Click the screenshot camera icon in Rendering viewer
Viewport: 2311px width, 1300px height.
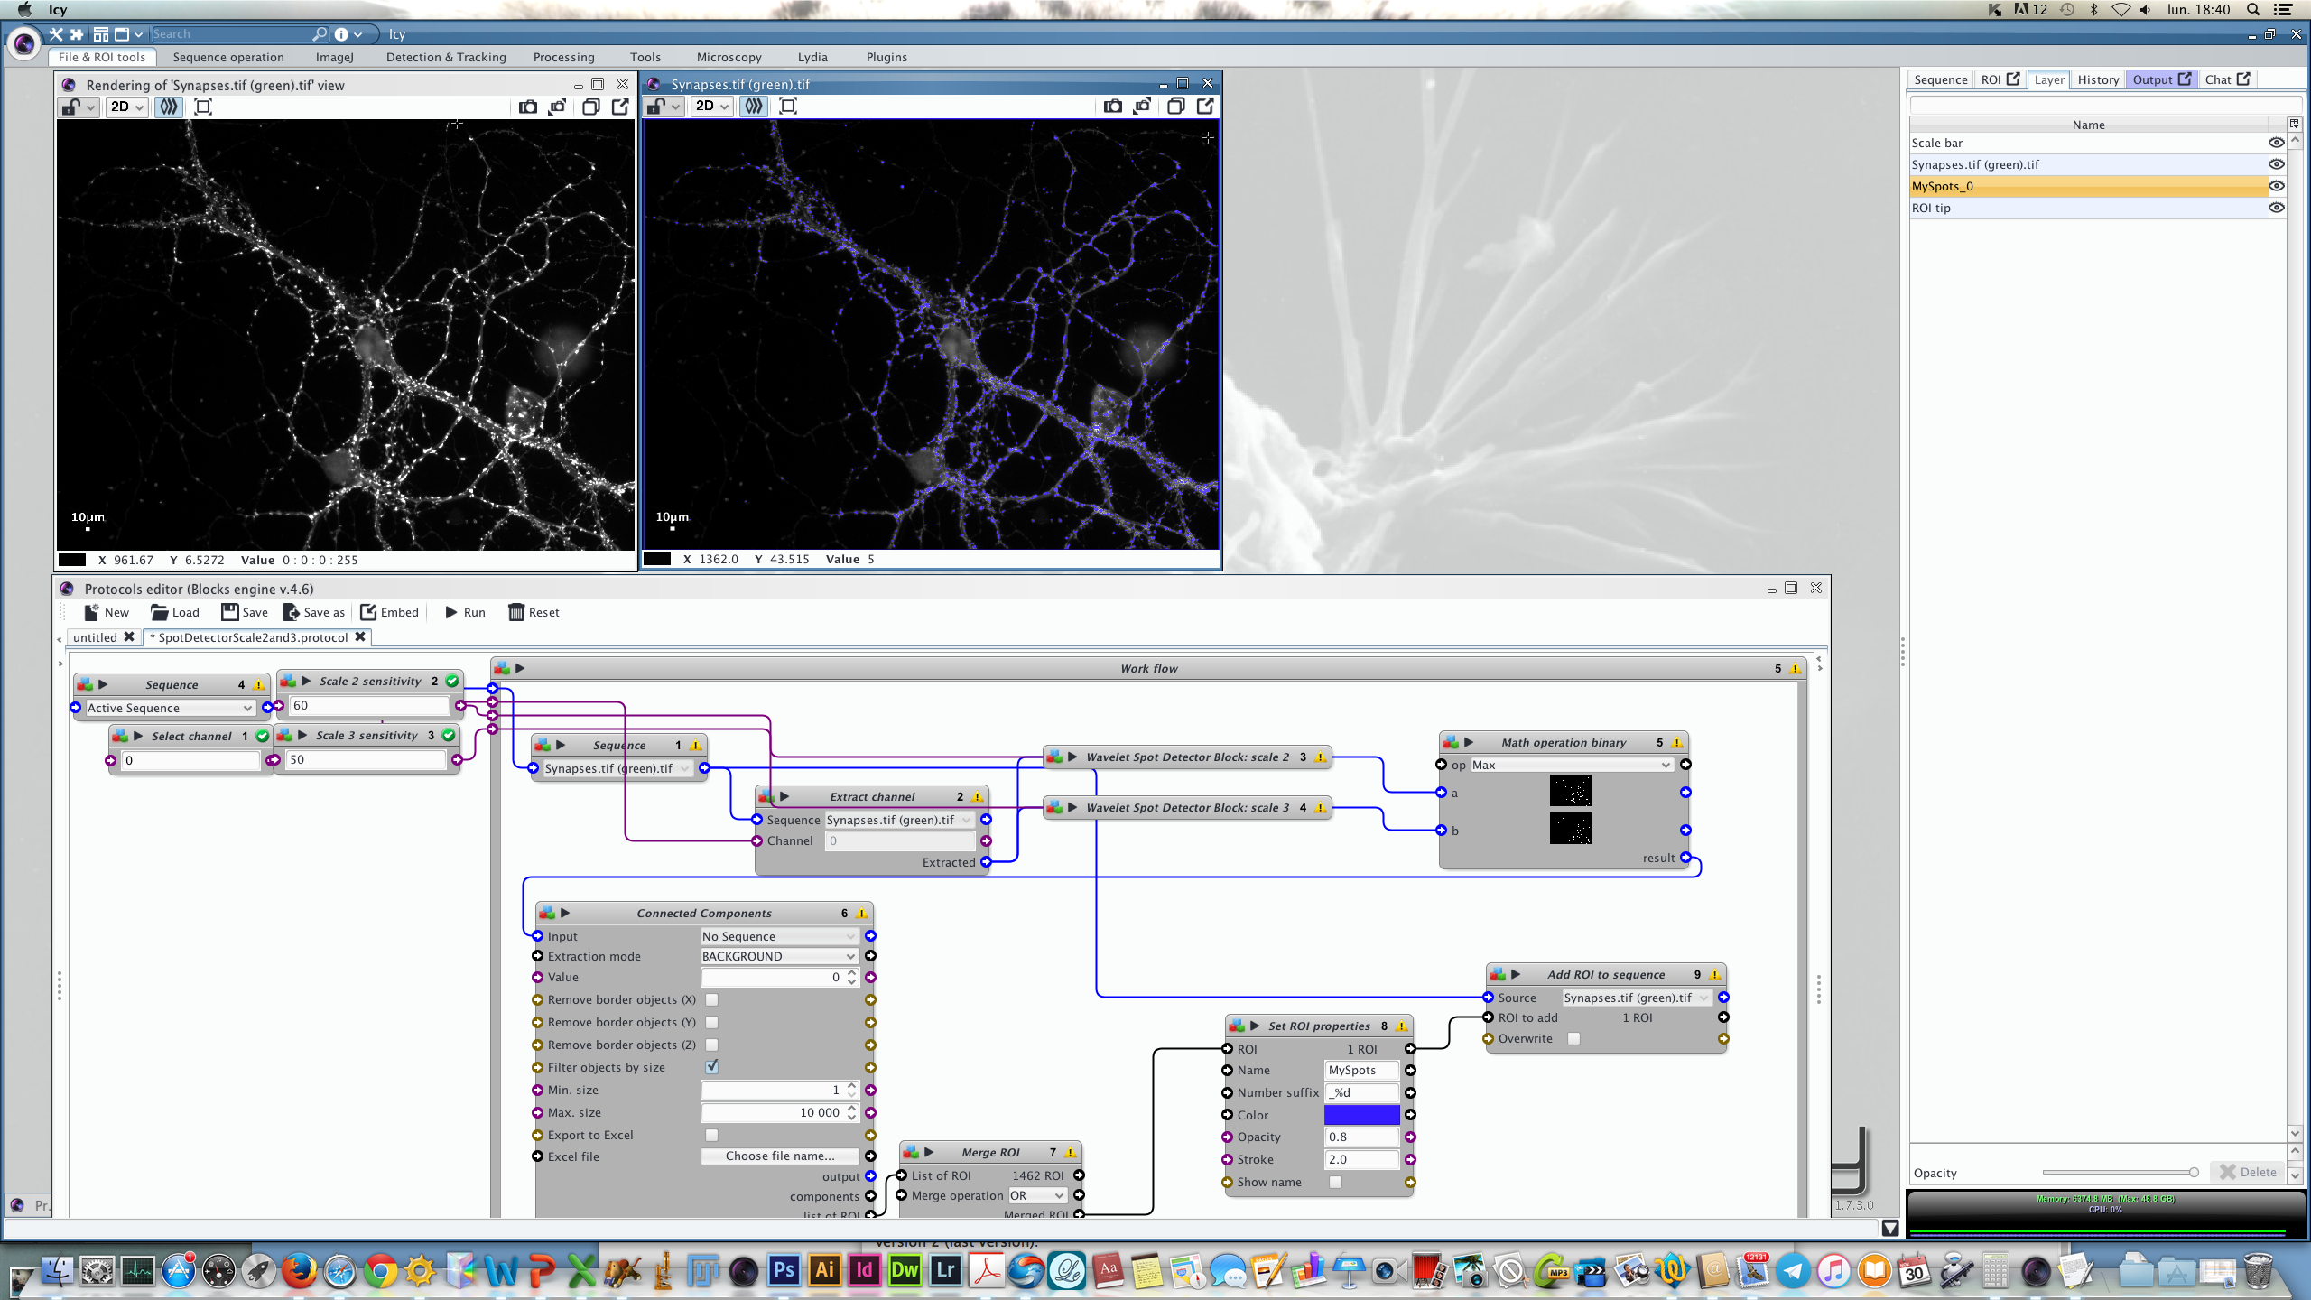[x=528, y=107]
